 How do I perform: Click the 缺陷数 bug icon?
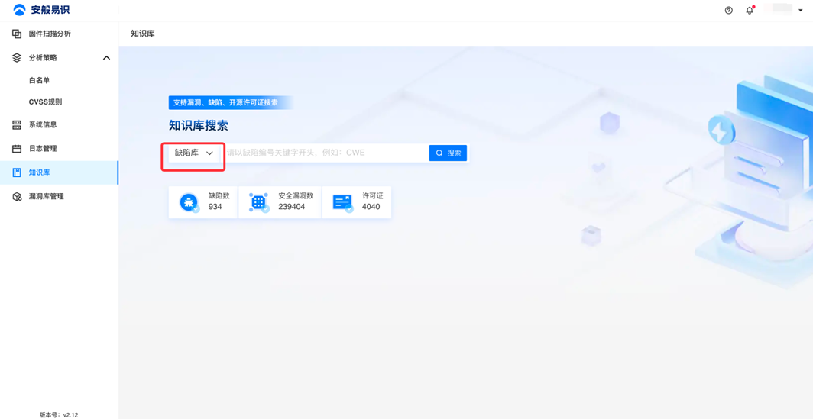(x=189, y=202)
